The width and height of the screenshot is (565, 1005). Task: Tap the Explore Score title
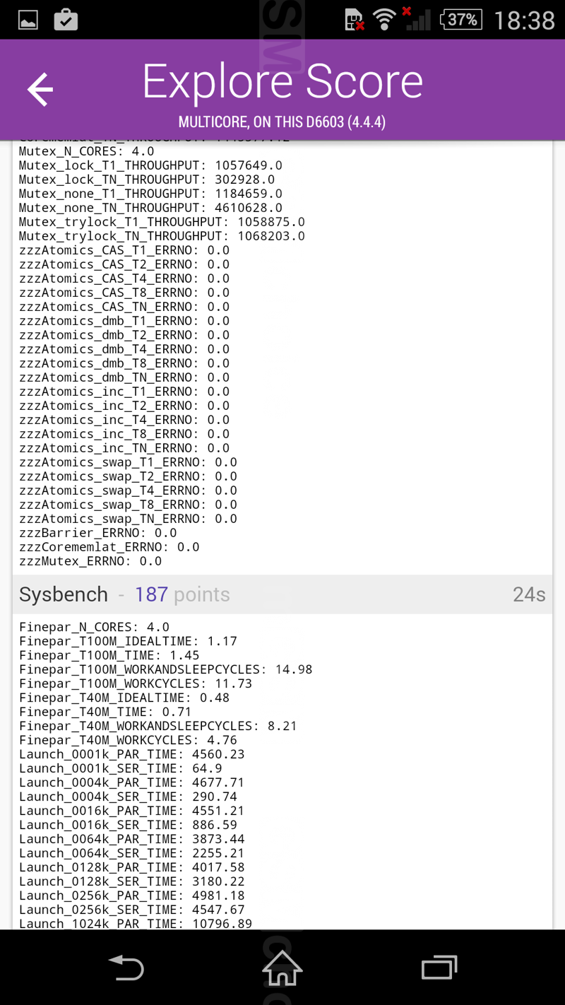point(282,82)
